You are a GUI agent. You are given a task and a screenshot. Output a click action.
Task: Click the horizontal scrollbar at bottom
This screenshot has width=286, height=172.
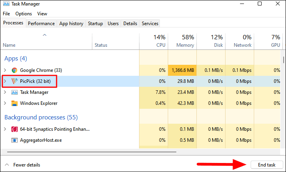pos(92,152)
